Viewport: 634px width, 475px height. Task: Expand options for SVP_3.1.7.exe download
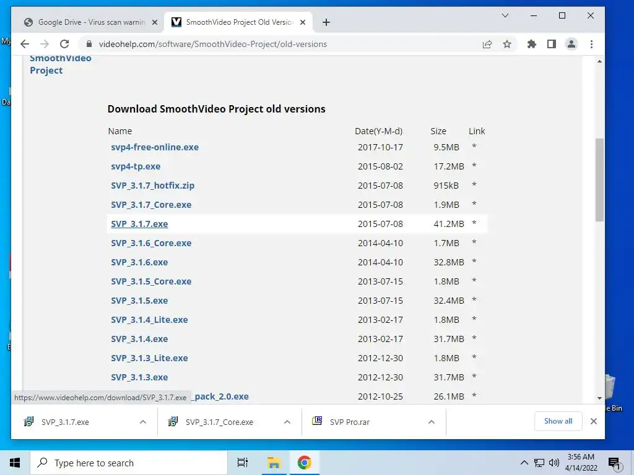coord(143,422)
